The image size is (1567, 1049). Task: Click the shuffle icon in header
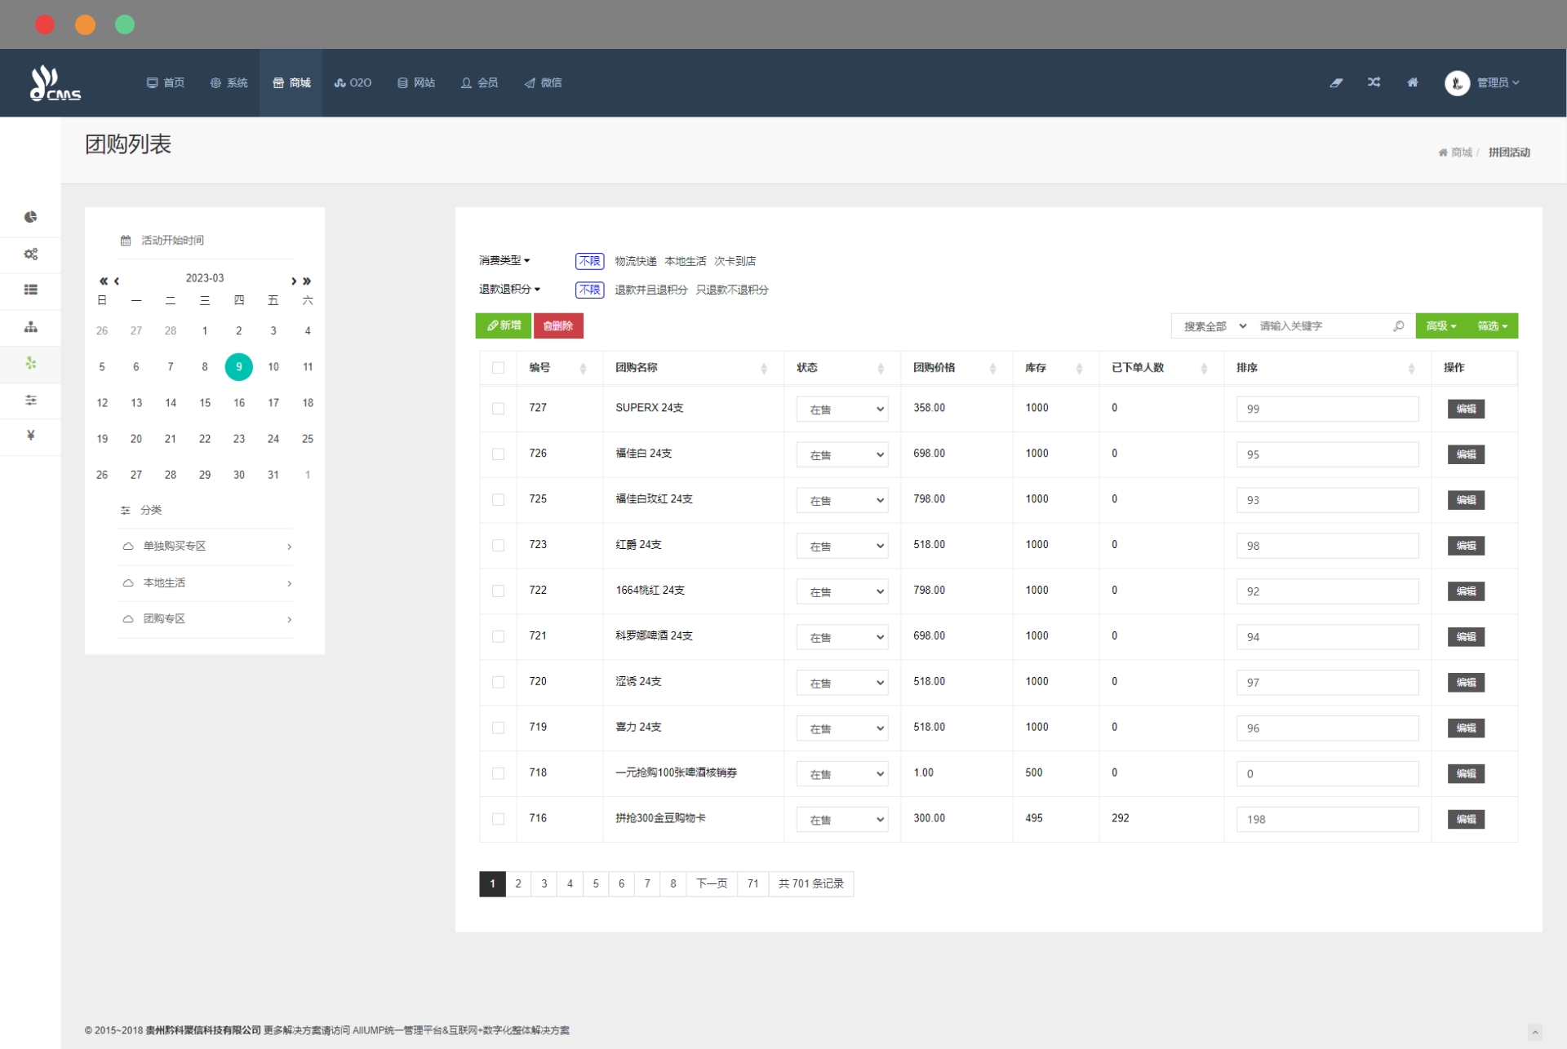coord(1374,82)
